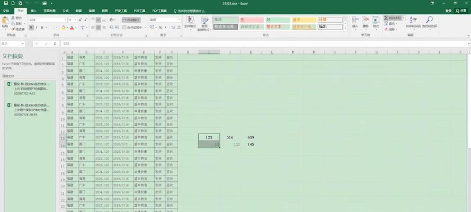Click the Sign in (登录) link
The height and width of the screenshot is (212, 471).
[448, 11]
